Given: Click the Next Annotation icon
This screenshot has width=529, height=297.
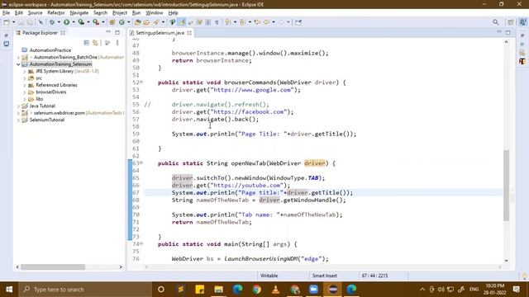Looking at the screenshot, I should (228, 22).
